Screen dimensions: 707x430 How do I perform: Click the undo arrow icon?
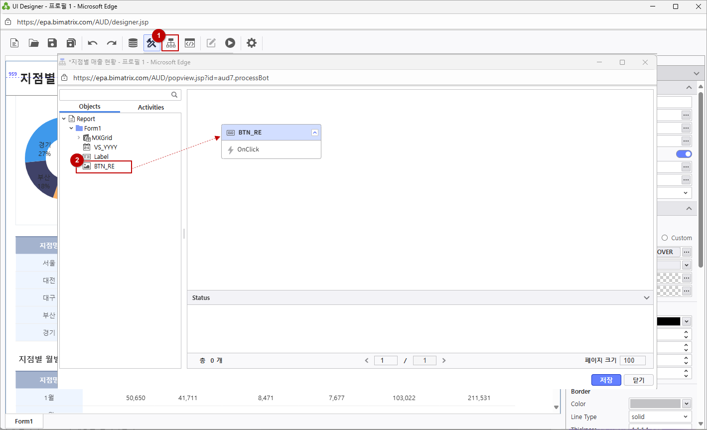point(93,43)
